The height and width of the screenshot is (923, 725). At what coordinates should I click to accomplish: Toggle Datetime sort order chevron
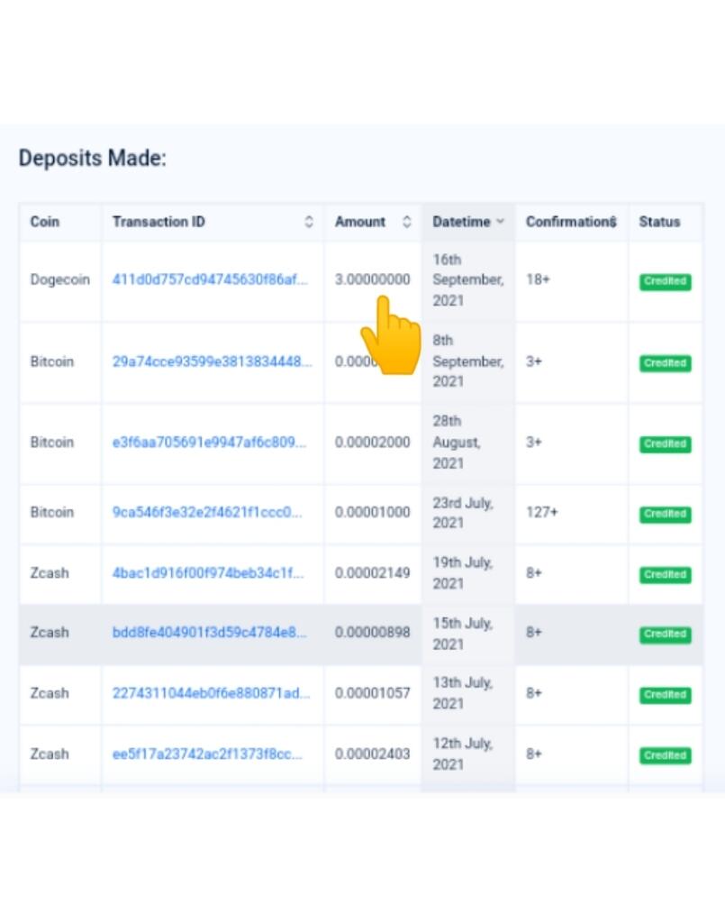[x=501, y=222]
